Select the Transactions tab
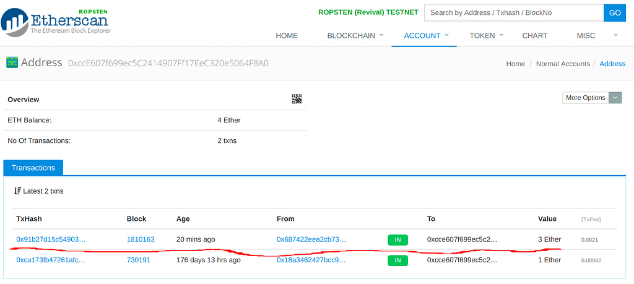The height and width of the screenshot is (284, 634). click(33, 168)
